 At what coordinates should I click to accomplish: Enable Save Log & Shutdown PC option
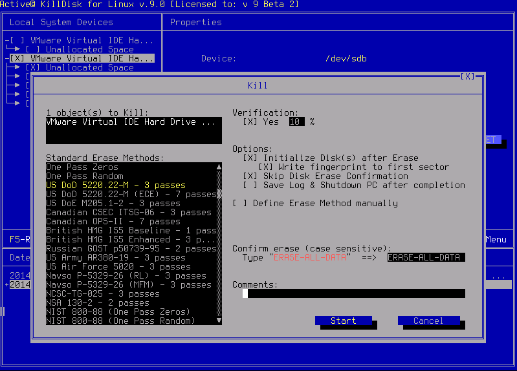(250, 185)
